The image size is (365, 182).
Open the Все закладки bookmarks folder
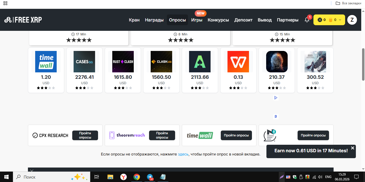pyautogui.click(x=348, y=3)
